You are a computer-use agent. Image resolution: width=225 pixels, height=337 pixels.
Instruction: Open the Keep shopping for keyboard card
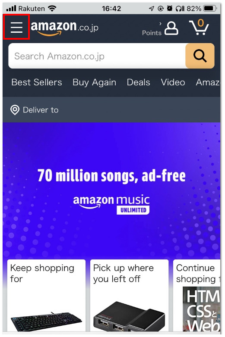[x=46, y=296]
